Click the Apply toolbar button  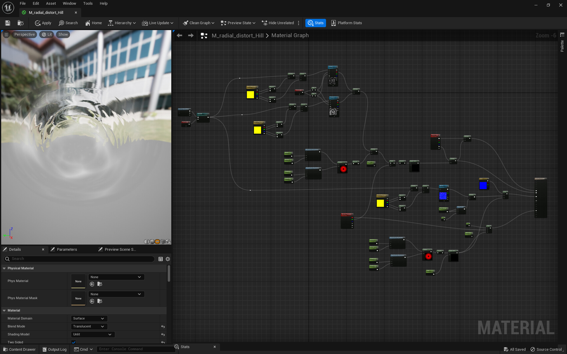tap(43, 23)
